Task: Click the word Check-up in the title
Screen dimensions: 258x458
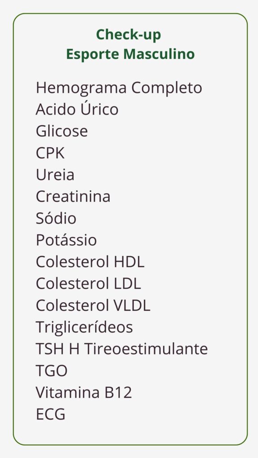Action: click(129, 35)
